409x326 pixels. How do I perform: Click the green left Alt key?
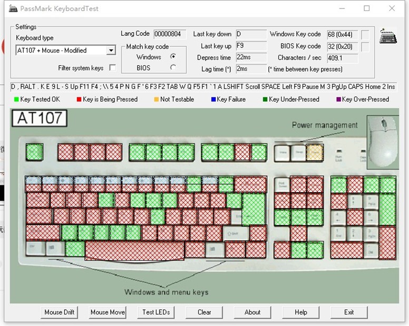pos(75,249)
